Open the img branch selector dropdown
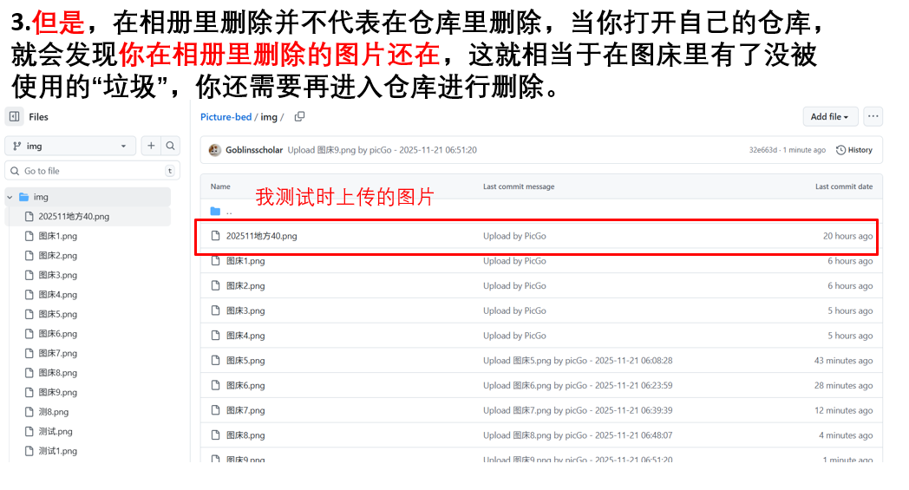909x490 pixels. (x=70, y=146)
